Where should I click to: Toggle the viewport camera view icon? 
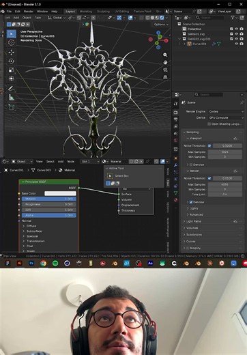click(165, 70)
